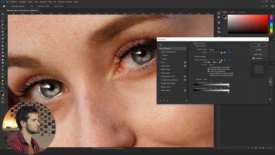
Task: Open the Immagine menu
Action: [x=22, y=2]
